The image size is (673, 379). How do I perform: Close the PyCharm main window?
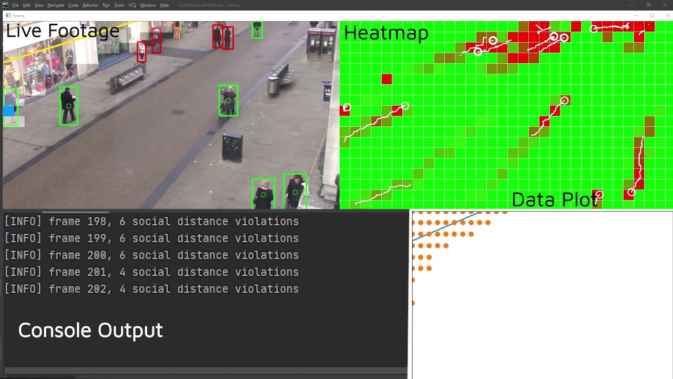665,5
